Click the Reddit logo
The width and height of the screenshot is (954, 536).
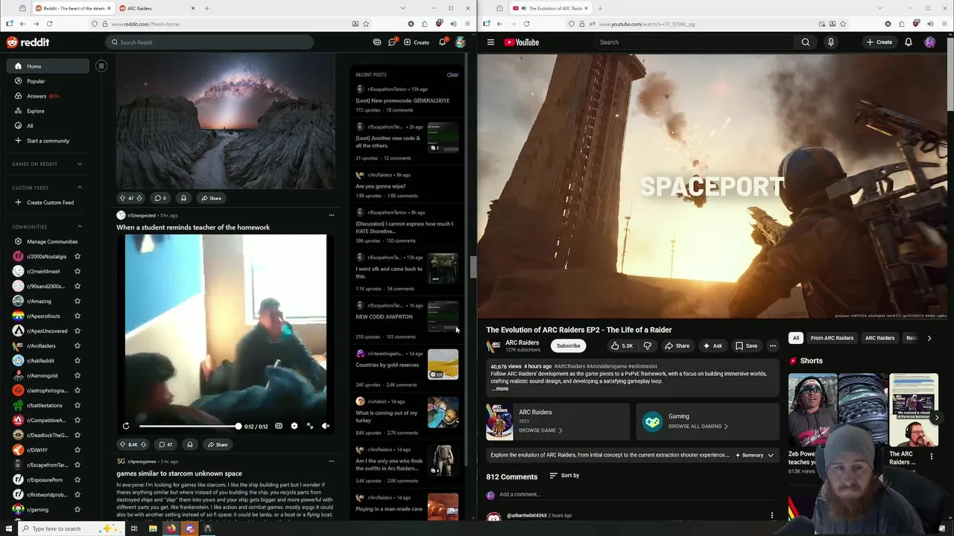click(x=28, y=42)
